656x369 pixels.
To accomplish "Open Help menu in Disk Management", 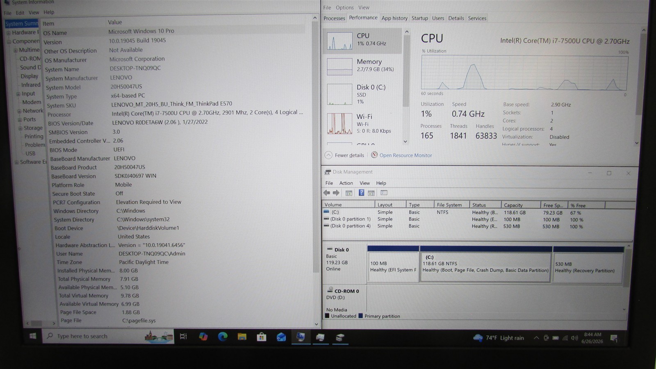I will [x=381, y=183].
